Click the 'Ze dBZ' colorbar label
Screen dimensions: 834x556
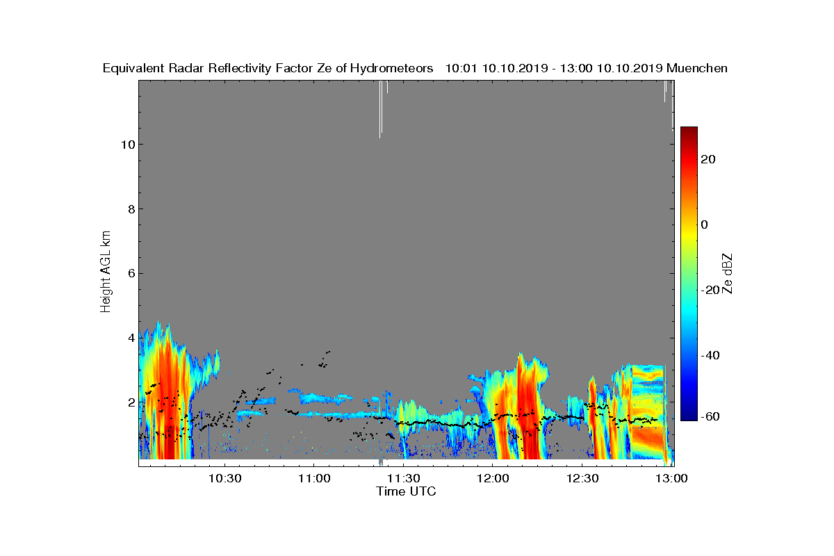pos(727,274)
